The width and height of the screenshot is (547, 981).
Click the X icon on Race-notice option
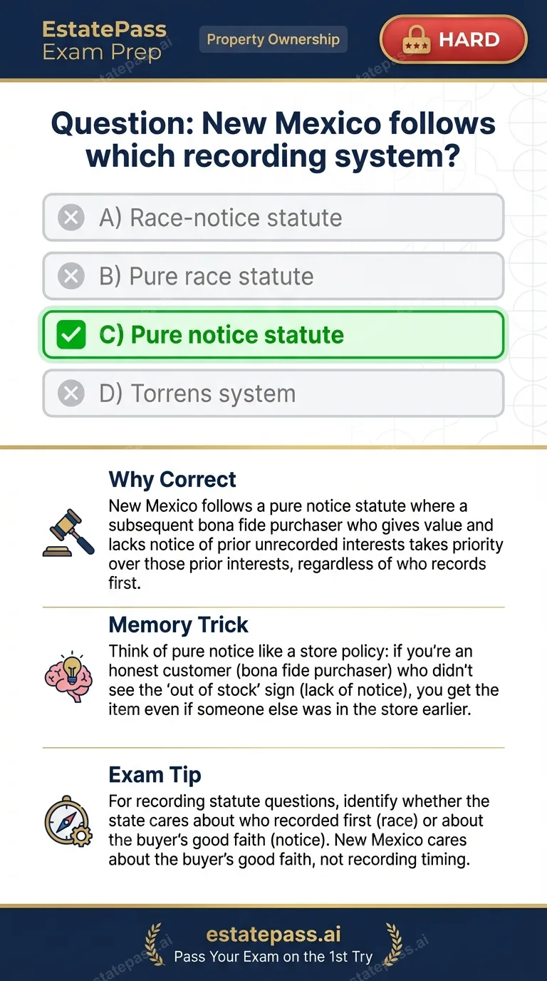[x=71, y=217]
